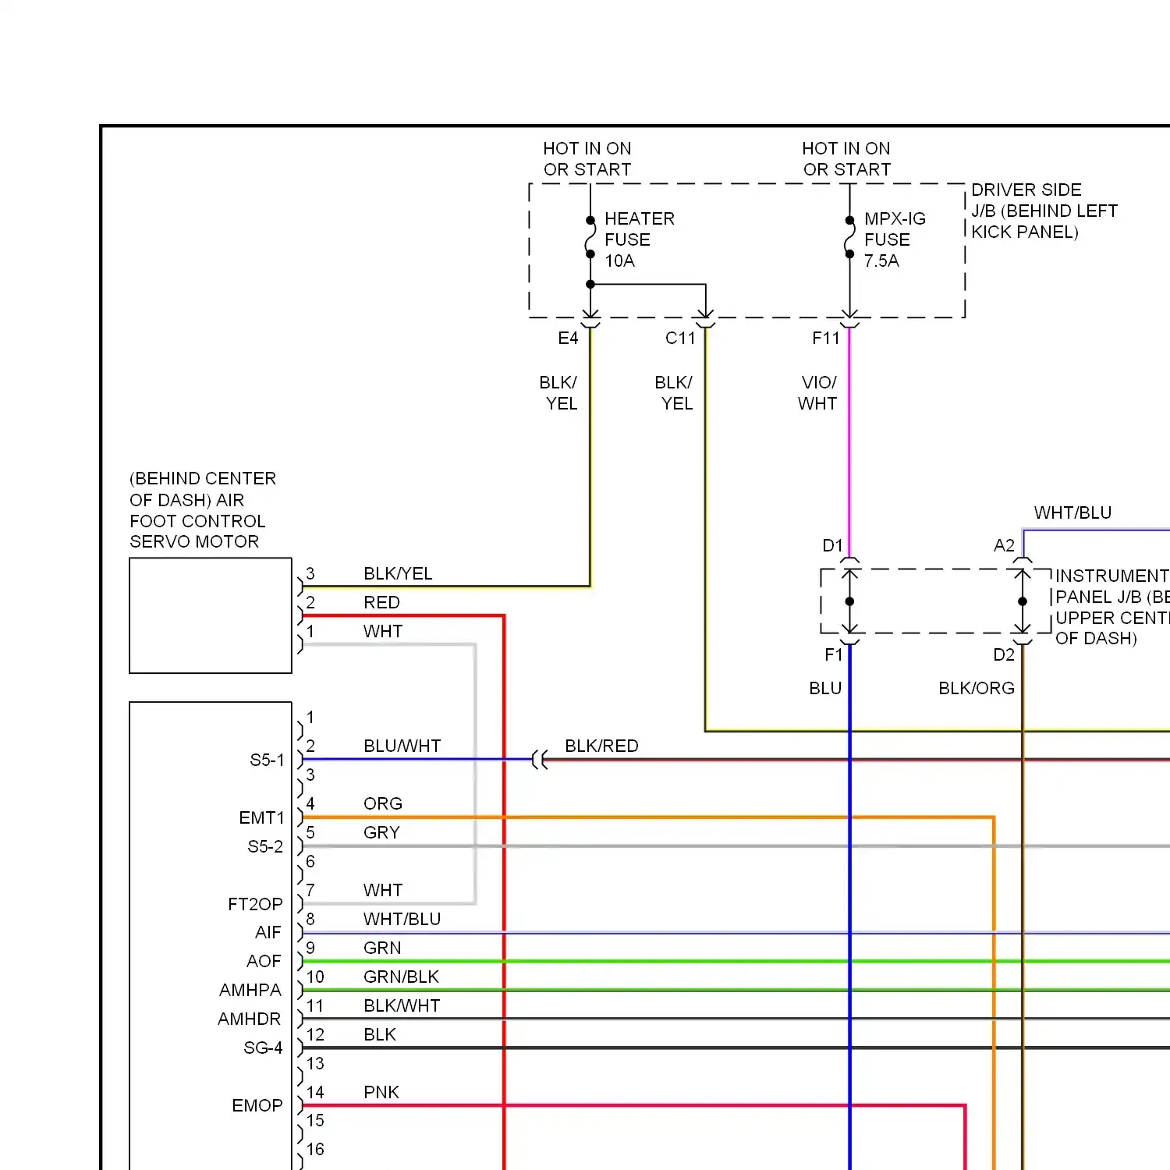Click the AMHDR terminal label
The width and height of the screenshot is (1170, 1170).
pos(249,1019)
